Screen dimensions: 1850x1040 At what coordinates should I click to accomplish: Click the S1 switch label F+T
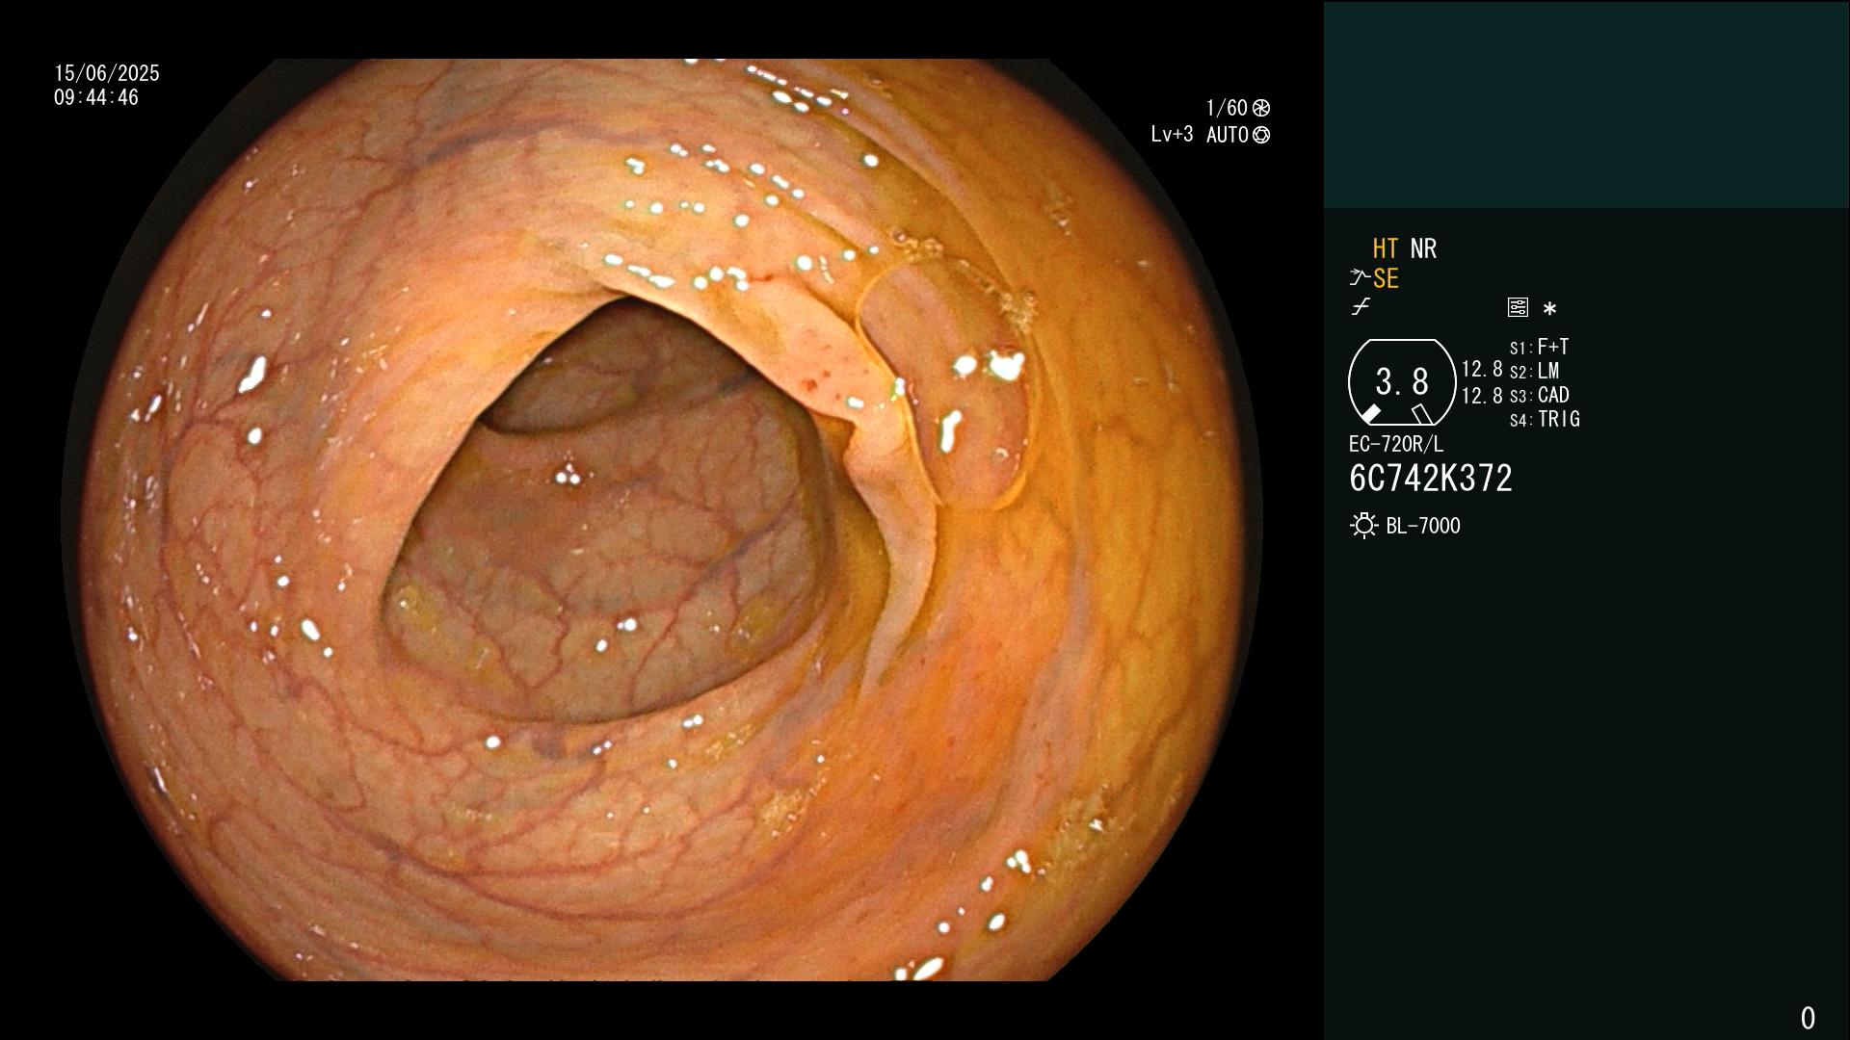[1553, 347]
